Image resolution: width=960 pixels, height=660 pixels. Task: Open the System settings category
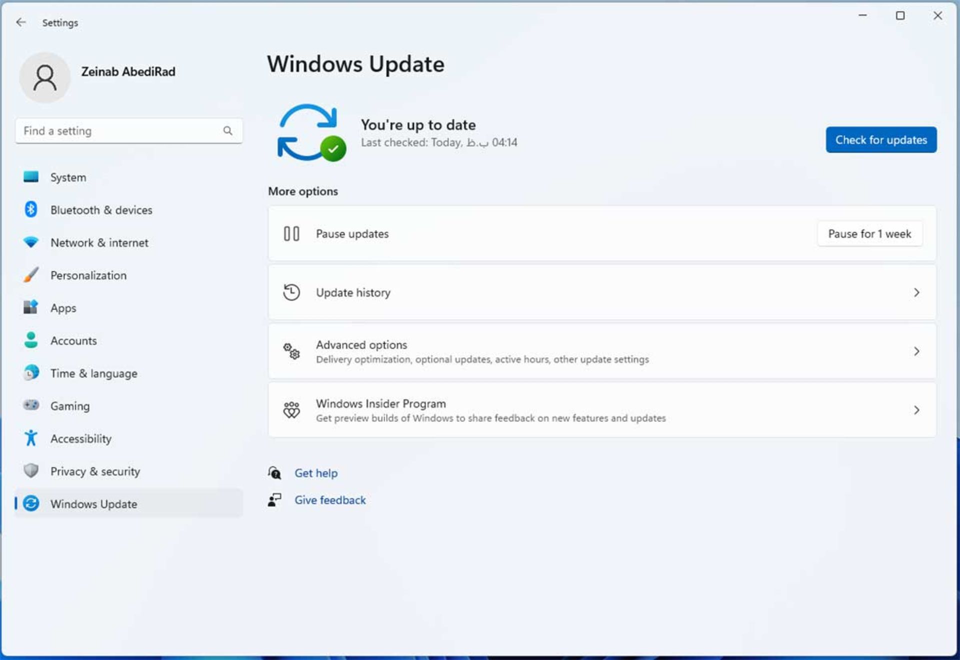point(68,177)
